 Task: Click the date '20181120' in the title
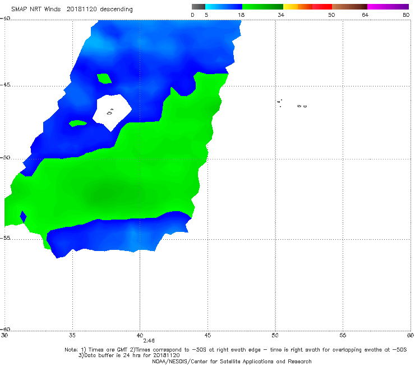click(x=81, y=9)
